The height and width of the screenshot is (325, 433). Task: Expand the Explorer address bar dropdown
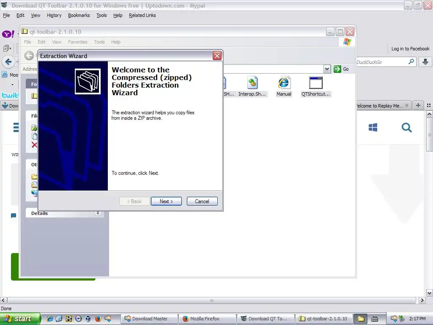327,69
